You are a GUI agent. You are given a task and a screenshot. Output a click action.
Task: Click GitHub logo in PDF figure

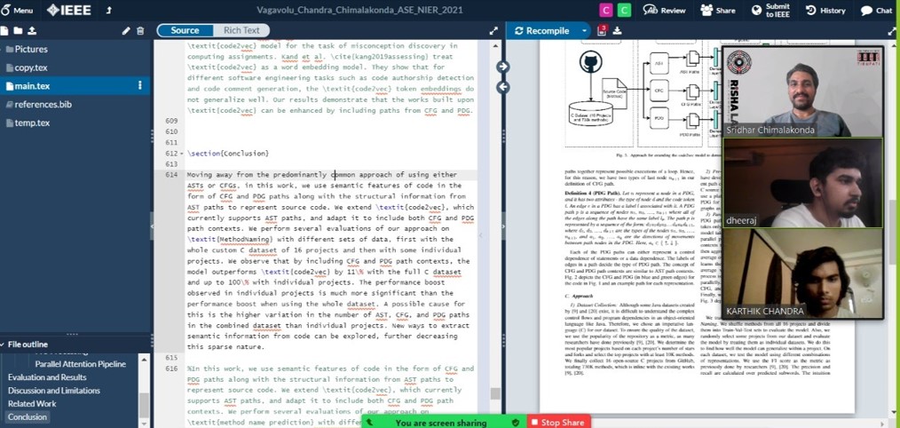pos(589,63)
